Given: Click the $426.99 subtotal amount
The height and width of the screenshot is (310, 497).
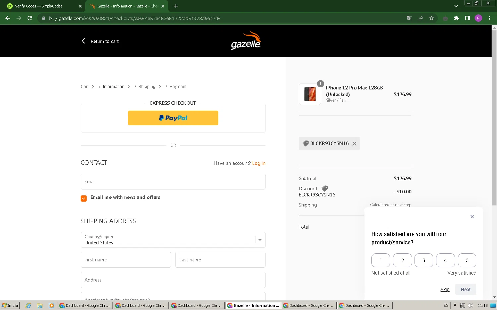Looking at the screenshot, I should tap(402, 178).
